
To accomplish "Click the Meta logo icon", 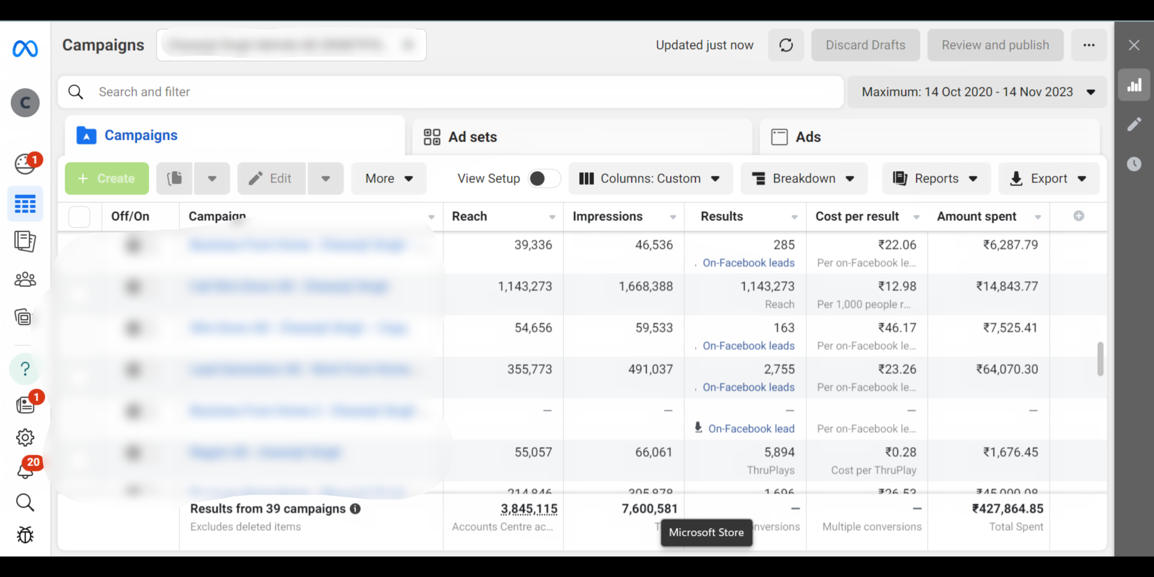I will coord(25,49).
